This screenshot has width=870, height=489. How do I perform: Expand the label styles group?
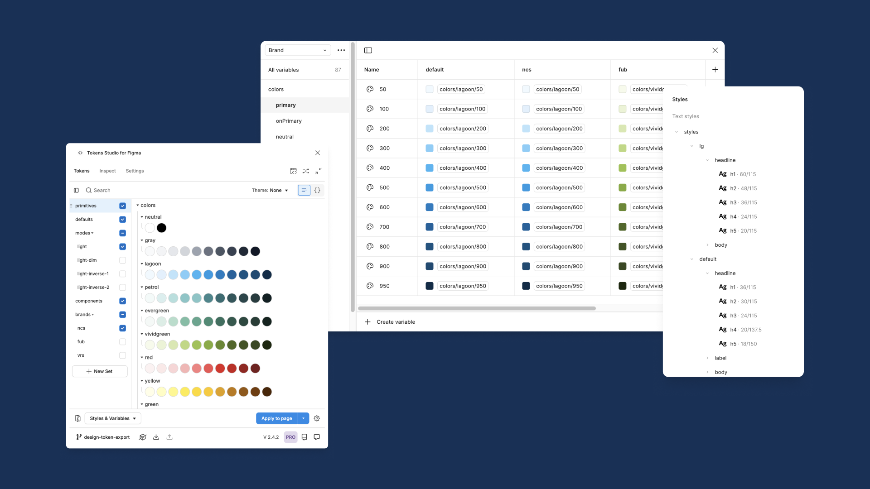[707, 358]
